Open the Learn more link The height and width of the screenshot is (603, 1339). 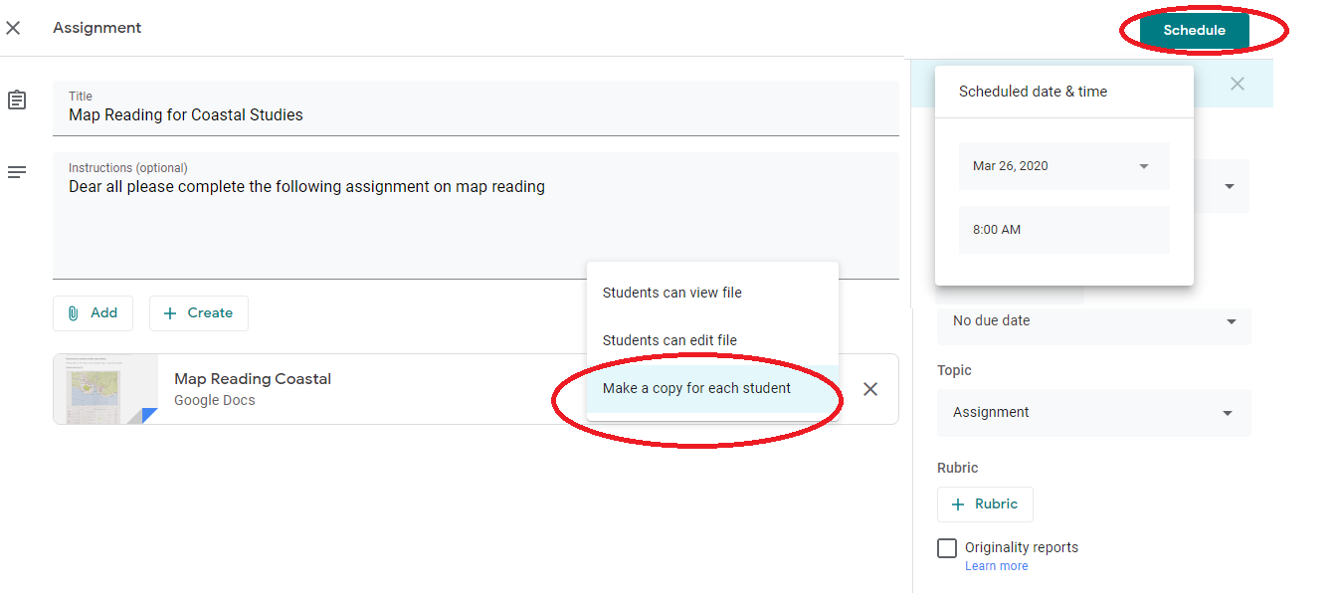tap(996, 565)
